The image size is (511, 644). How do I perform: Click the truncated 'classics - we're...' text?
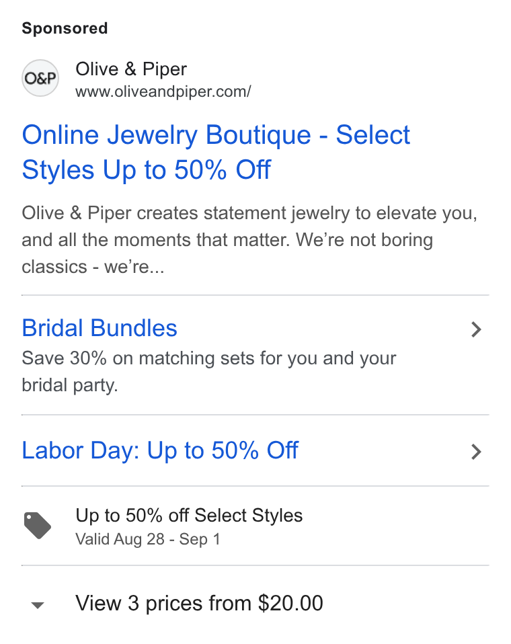(93, 267)
